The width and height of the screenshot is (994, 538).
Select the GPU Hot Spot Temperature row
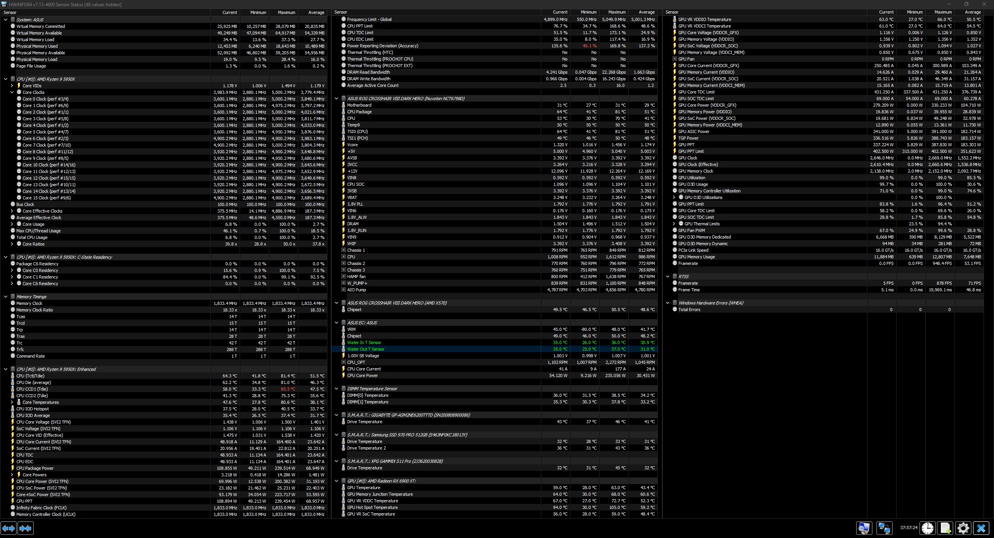[372, 507]
